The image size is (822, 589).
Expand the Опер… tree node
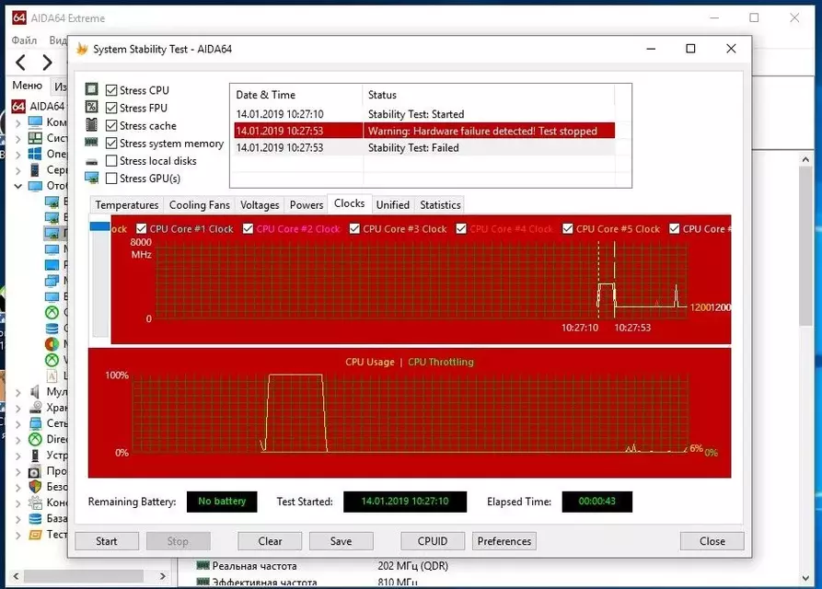coord(17,155)
